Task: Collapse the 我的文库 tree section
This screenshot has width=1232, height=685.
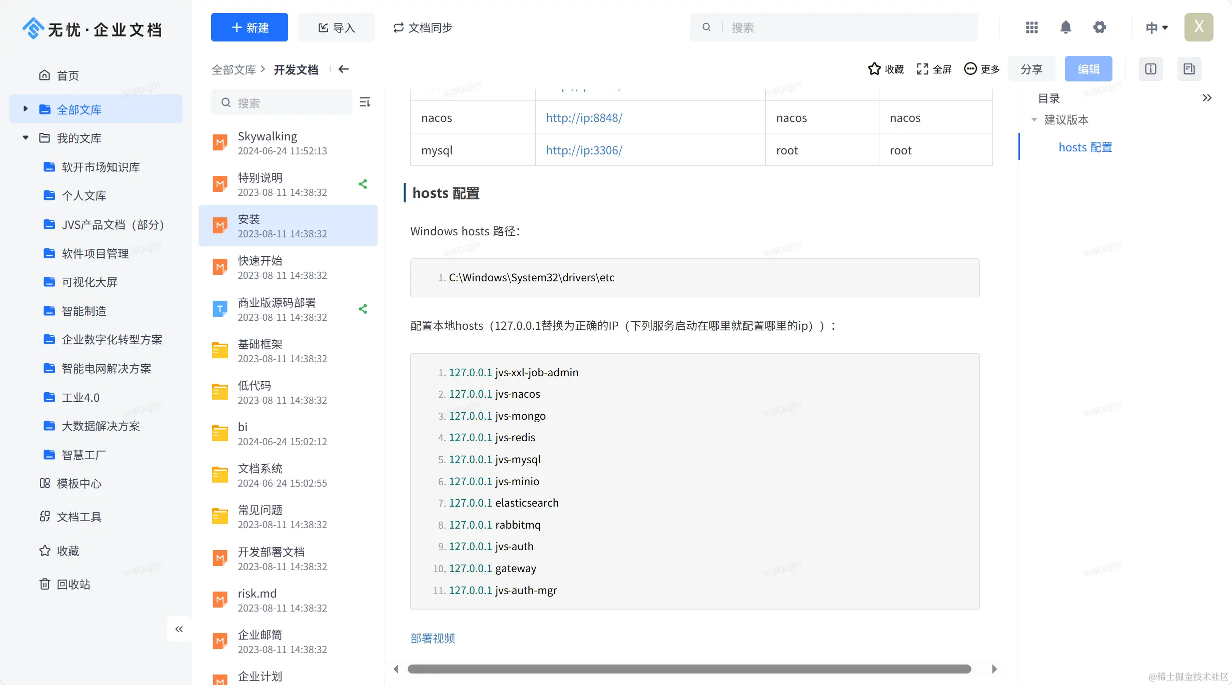Action: pyautogui.click(x=26, y=138)
